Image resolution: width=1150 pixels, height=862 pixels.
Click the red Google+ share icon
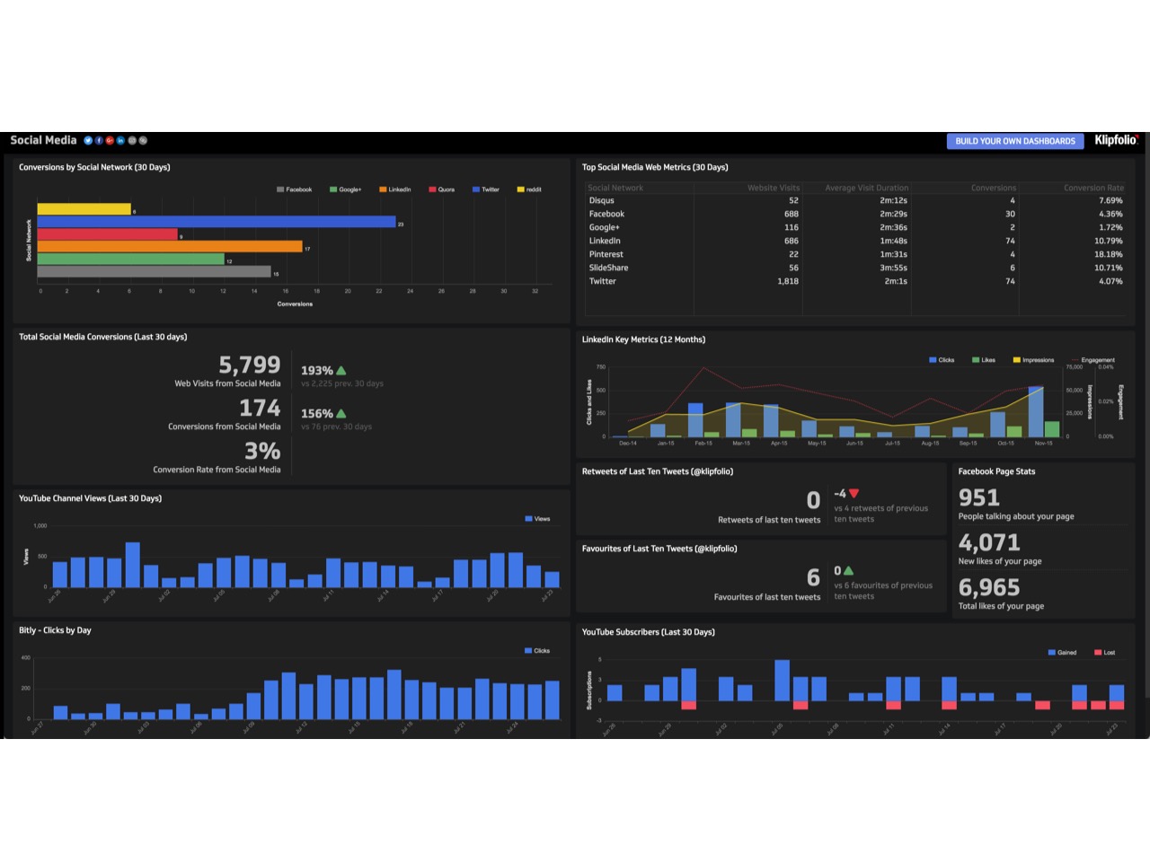(110, 140)
